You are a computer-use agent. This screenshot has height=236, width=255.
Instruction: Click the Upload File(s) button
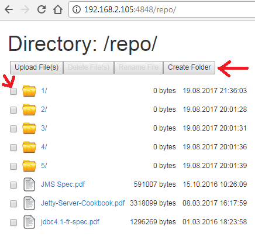(37, 67)
